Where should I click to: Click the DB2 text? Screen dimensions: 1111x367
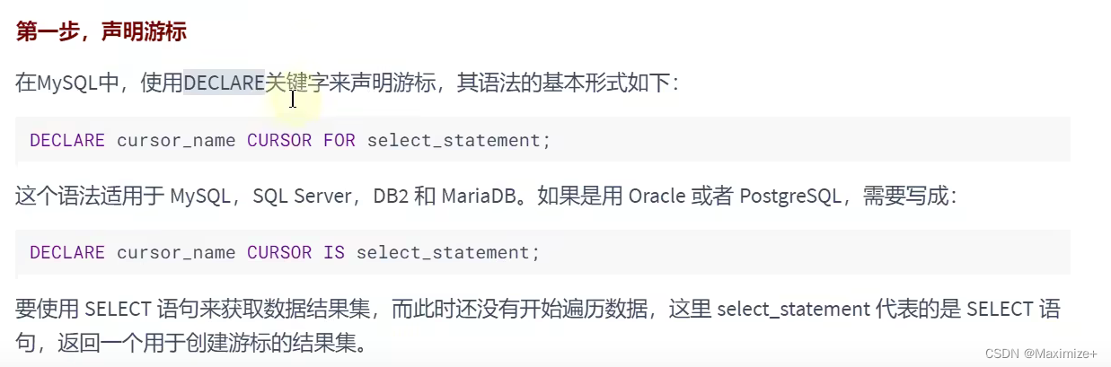point(391,197)
